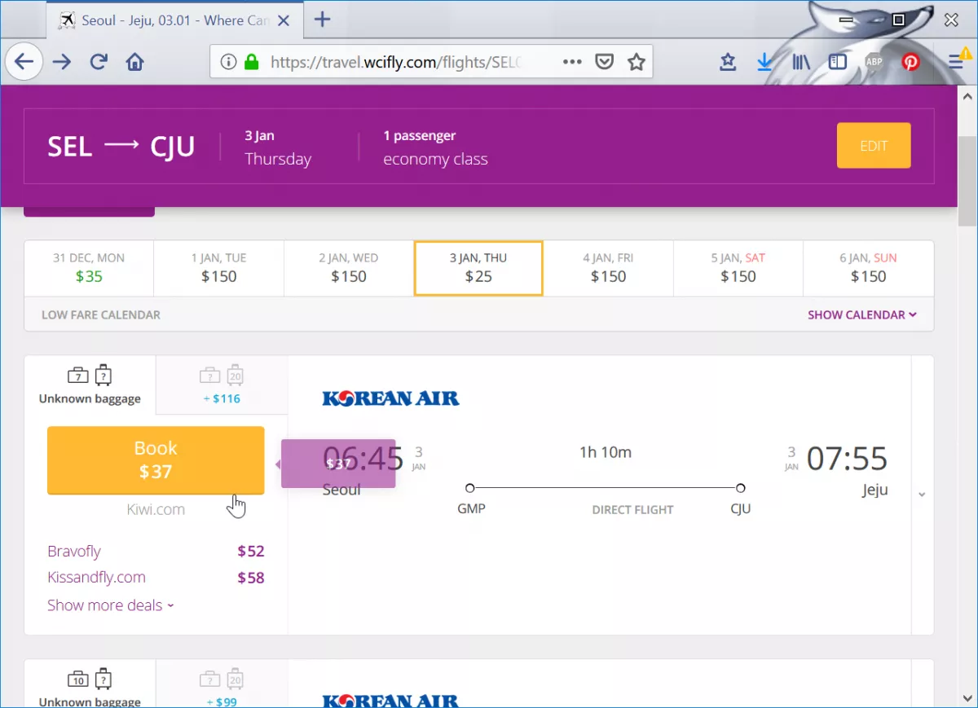Select the +$99 baggage option
This screenshot has width=978, height=708.
click(222, 688)
